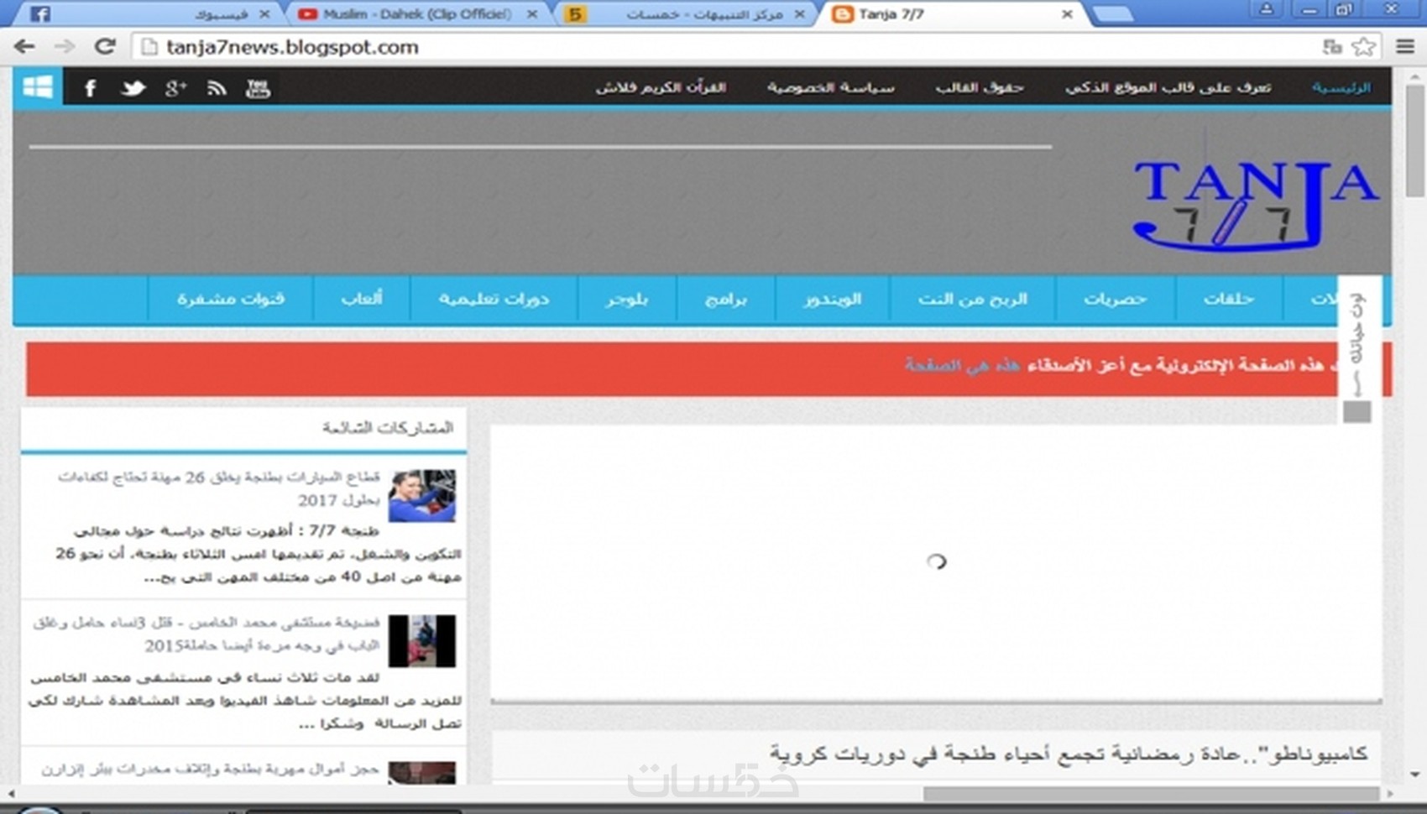Open the site's Google Plus icon
Image resolution: width=1427 pixels, height=814 pixels.
click(x=175, y=88)
